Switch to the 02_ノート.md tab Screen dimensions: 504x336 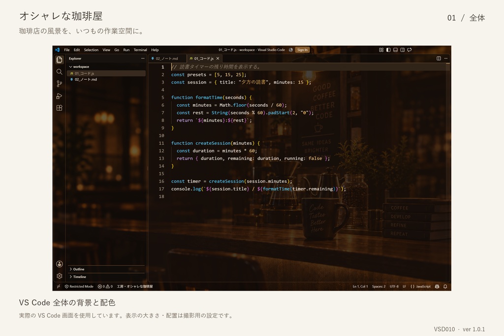click(167, 59)
